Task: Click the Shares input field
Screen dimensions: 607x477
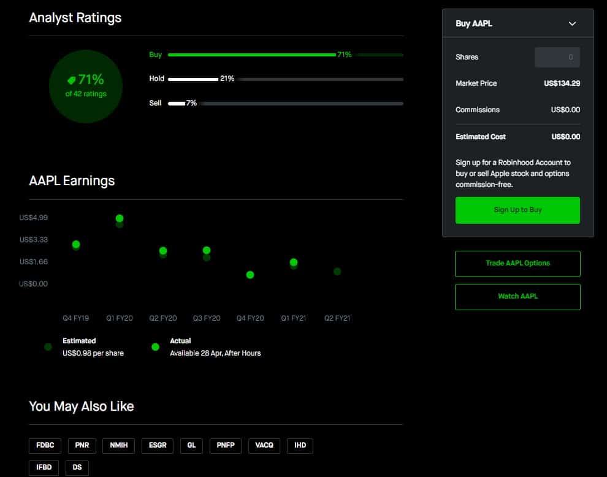Action: click(557, 57)
